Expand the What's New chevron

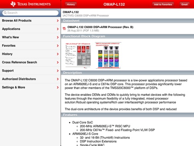[58, 37]
